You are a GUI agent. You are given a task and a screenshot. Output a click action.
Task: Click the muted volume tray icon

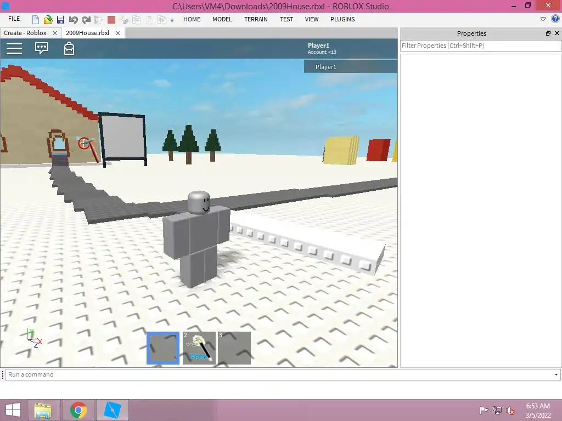click(510, 411)
